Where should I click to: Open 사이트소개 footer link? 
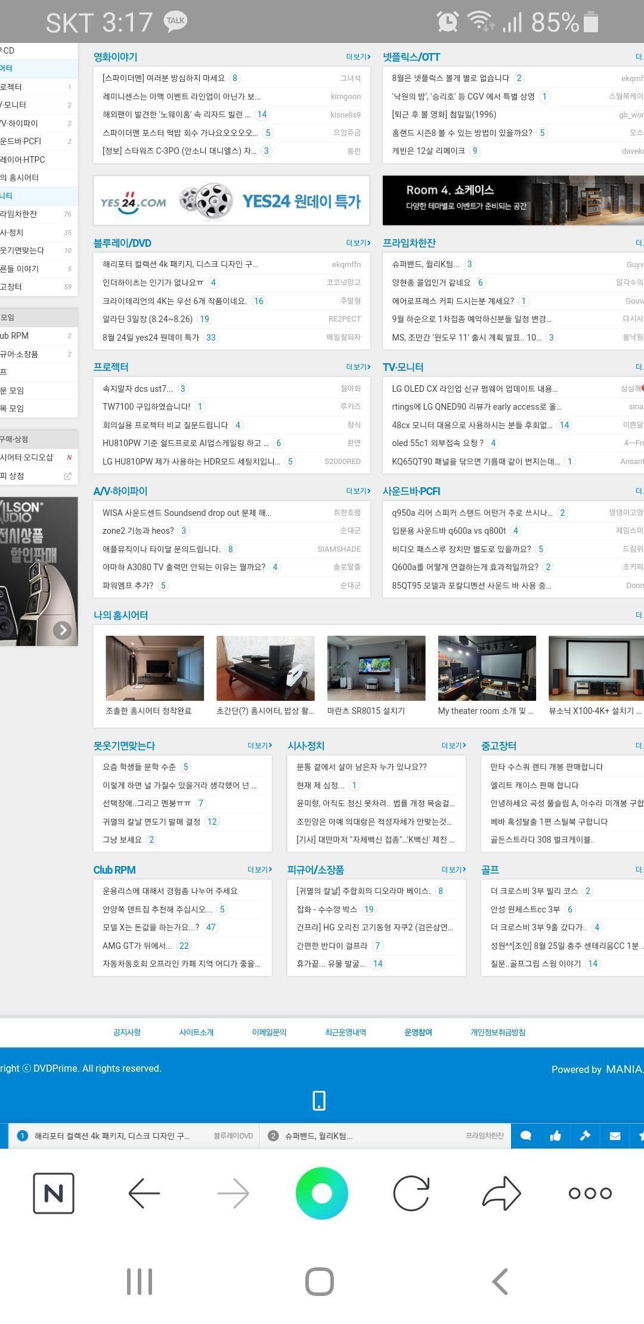tap(196, 1032)
